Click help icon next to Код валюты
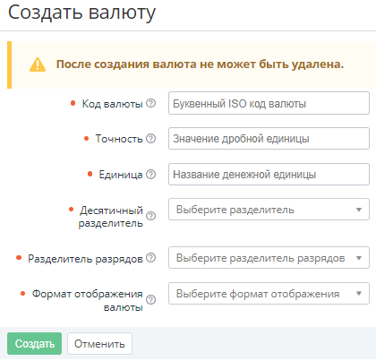Image resolution: width=376 pixels, height=361 pixels. click(x=151, y=103)
